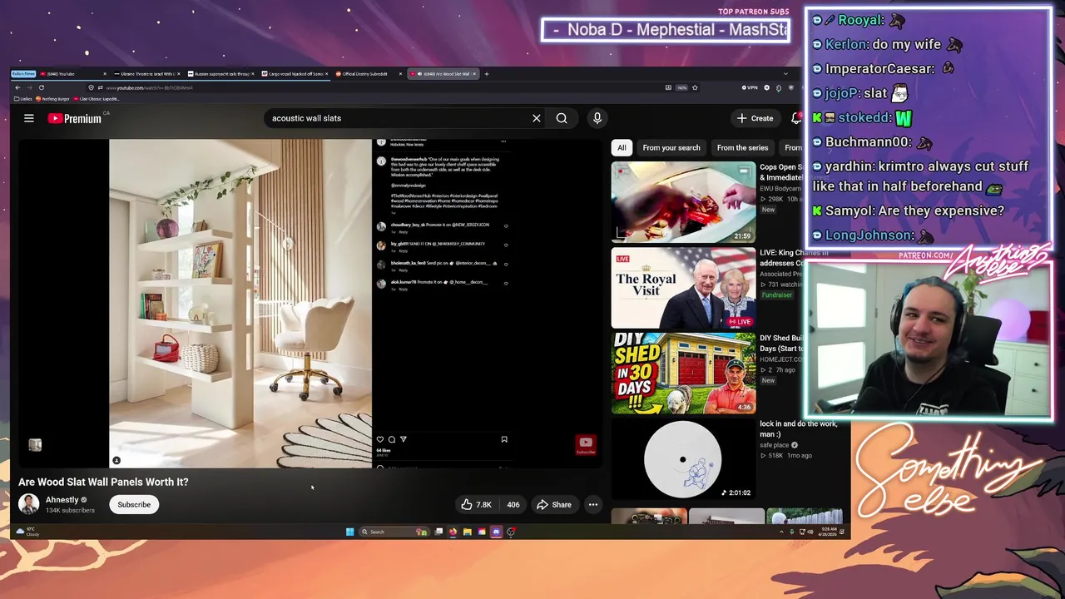This screenshot has width=1065, height=599.
Task: Open The Royal Visit live thumbnail
Action: [x=683, y=288]
